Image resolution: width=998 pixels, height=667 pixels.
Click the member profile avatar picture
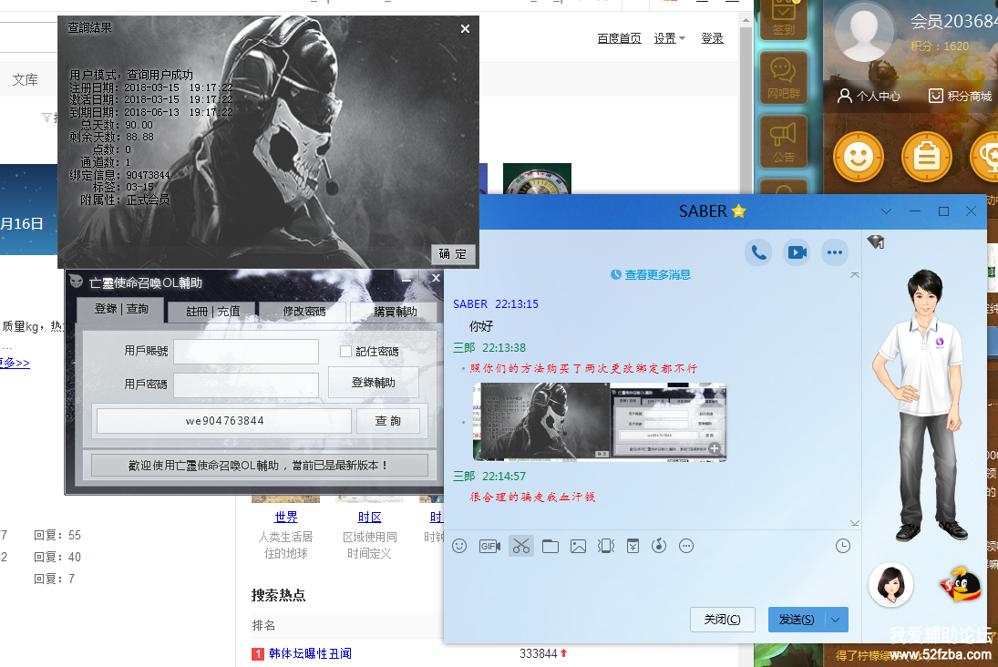pyautogui.click(x=864, y=31)
